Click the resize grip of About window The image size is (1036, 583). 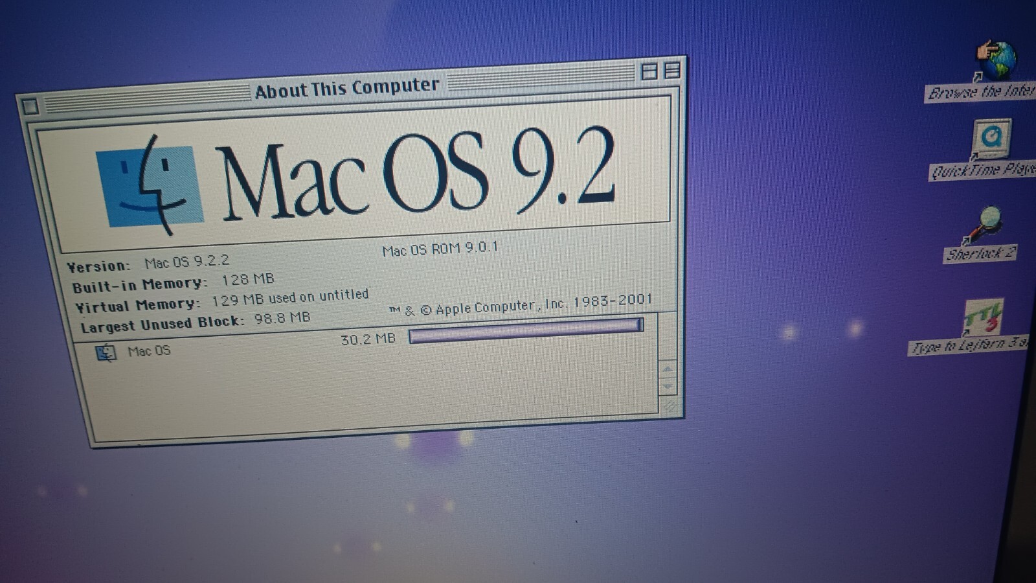click(x=669, y=407)
